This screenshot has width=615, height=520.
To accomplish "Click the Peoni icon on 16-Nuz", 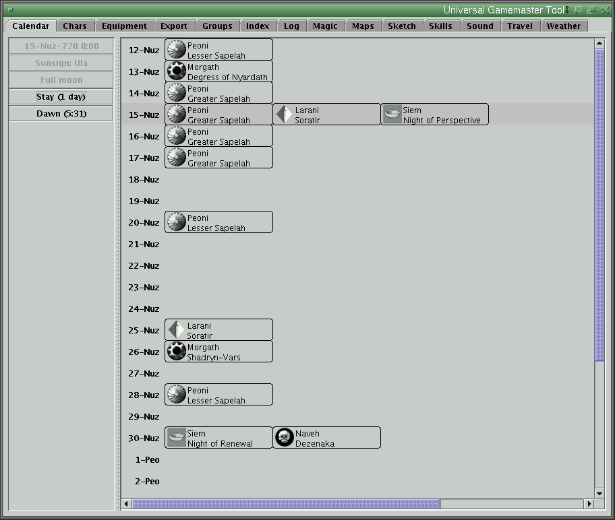I will click(177, 135).
